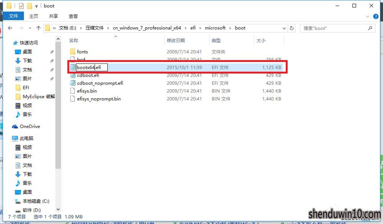Switch to the 查看 ribbon tab
The image size is (383, 224).
(73, 16)
